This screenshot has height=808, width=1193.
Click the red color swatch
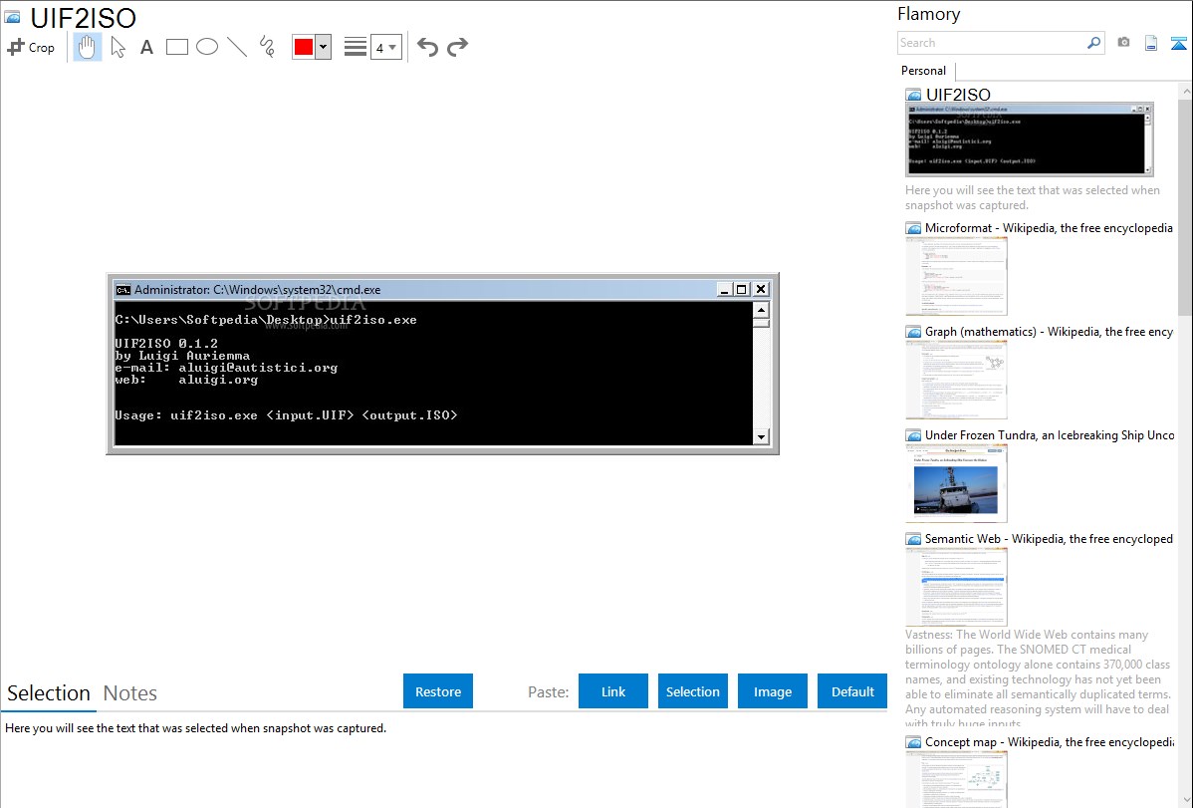pos(304,47)
